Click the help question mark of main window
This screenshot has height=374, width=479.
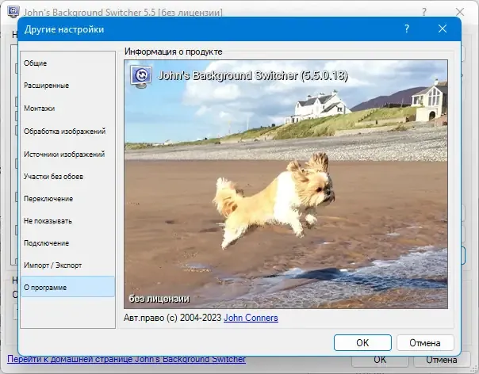pos(424,12)
